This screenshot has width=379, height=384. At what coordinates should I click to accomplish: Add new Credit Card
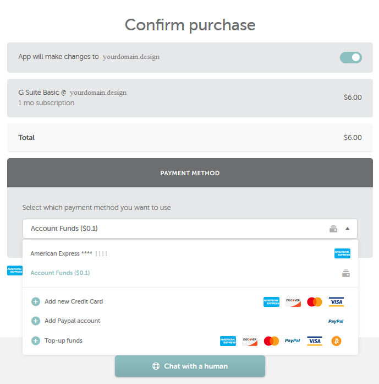tap(74, 301)
